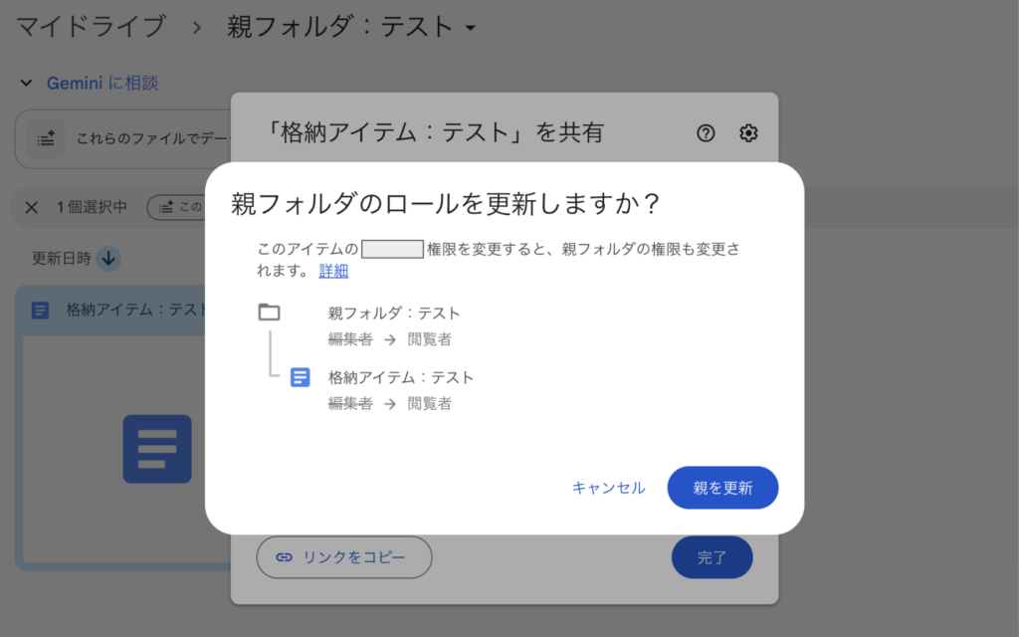Click the sparkle chip next to 1個選択中
Viewport: 1019px width, 637px height.
(176, 207)
